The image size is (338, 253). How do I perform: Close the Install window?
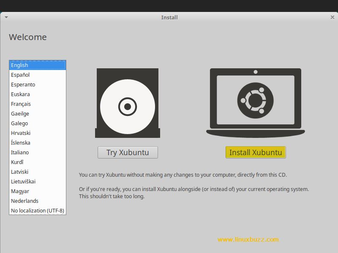pyautogui.click(x=332, y=17)
